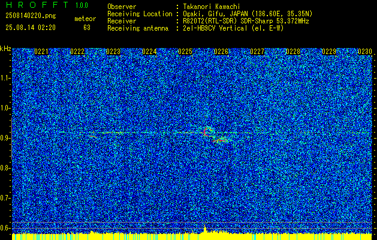Click the 0224 time marker
Screen dimensions: 377x240
click(149, 52)
